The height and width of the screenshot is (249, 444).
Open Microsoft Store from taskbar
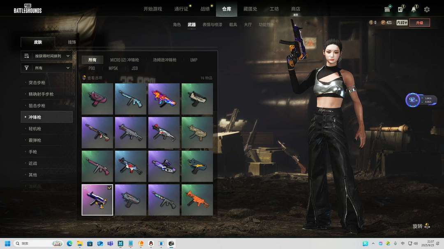pos(90,243)
